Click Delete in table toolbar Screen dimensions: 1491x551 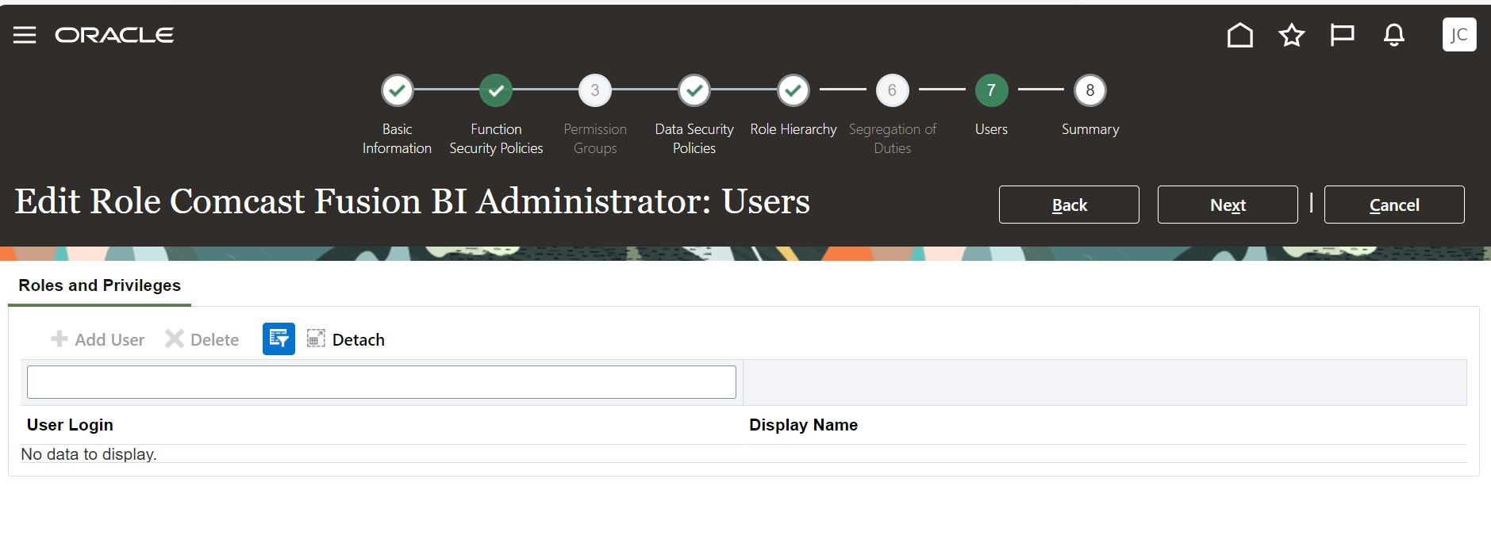(x=202, y=339)
